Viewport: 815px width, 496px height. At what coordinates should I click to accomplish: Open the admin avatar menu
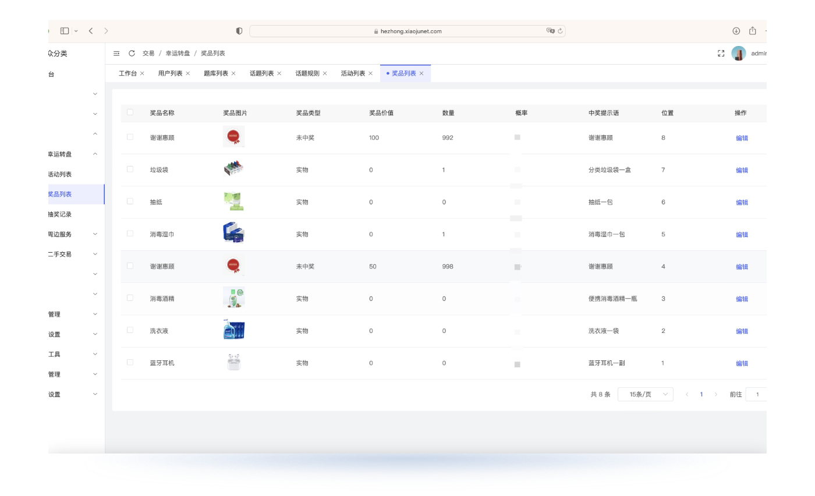click(x=738, y=54)
